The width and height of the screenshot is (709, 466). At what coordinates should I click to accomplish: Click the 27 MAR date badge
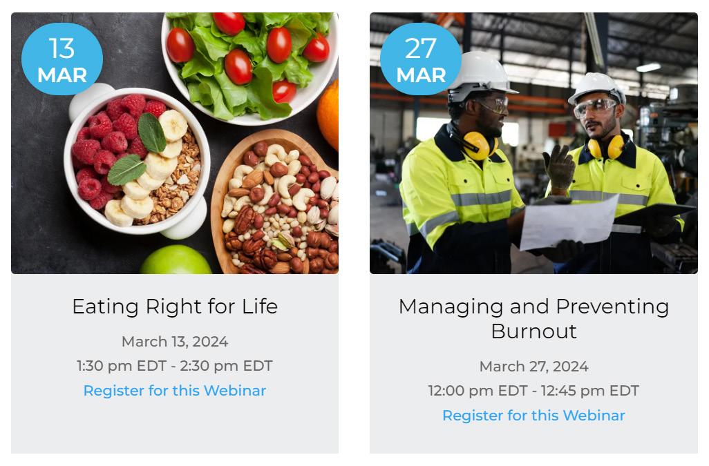(x=421, y=59)
